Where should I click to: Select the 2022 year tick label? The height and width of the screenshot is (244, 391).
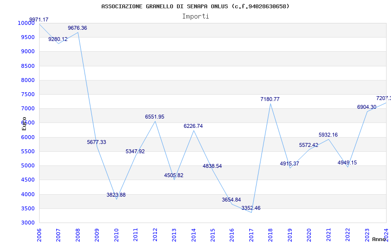pyautogui.click(x=348, y=235)
